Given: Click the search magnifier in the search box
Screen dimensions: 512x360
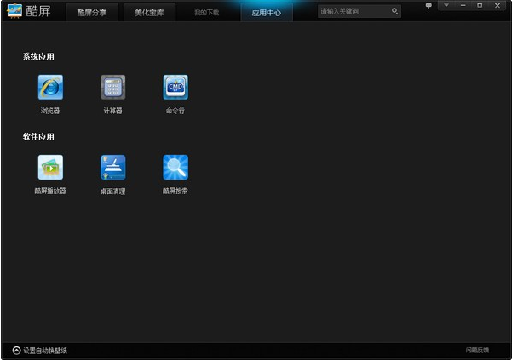Looking at the screenshot, I should 394,11.
